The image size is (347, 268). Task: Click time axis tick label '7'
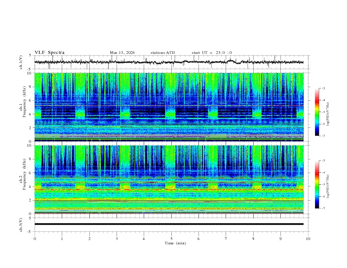pyautogui.click(x=226, y=239)
